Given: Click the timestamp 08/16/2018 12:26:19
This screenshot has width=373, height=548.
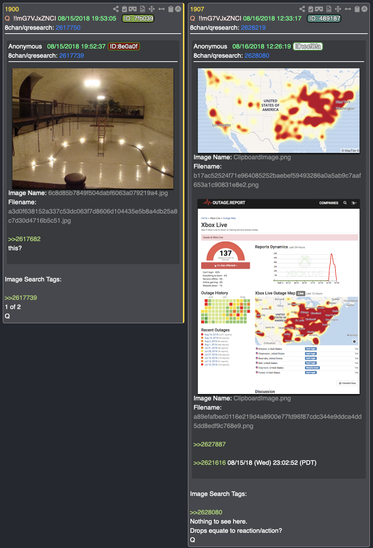Looking at the screenshot, I should (x=262, y=46).
